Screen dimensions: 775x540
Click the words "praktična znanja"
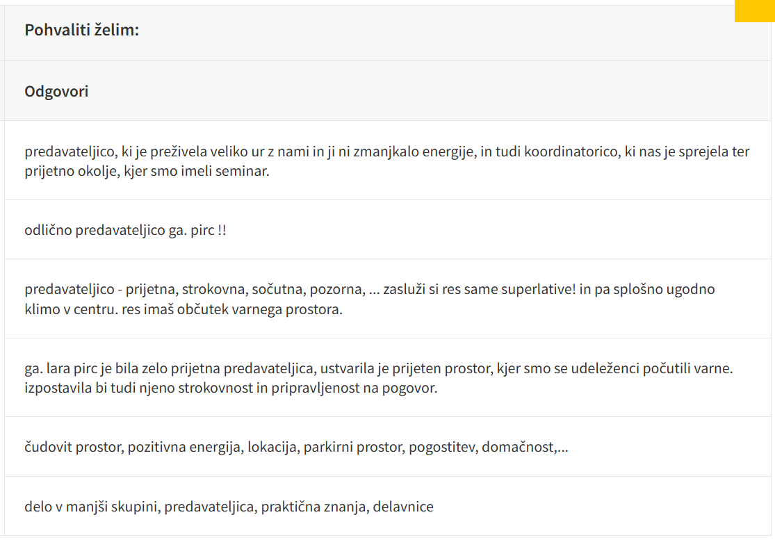pos(313,507)
